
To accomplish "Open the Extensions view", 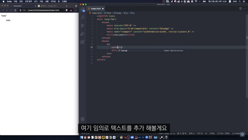I will (x=83, y=42).
